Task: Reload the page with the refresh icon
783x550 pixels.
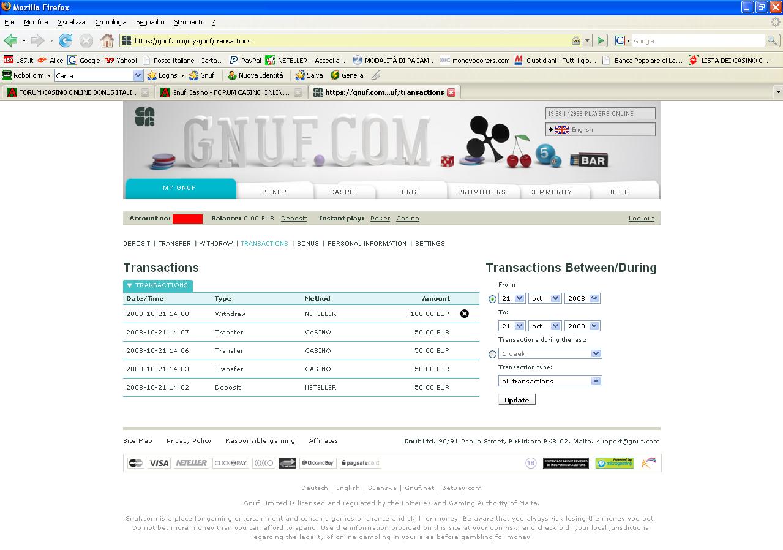Action: (66, 41)
